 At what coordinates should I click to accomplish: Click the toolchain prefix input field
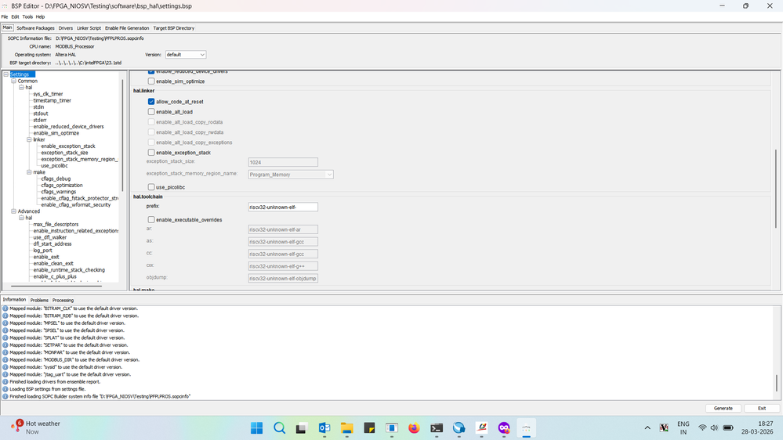(x=283, y=207)
